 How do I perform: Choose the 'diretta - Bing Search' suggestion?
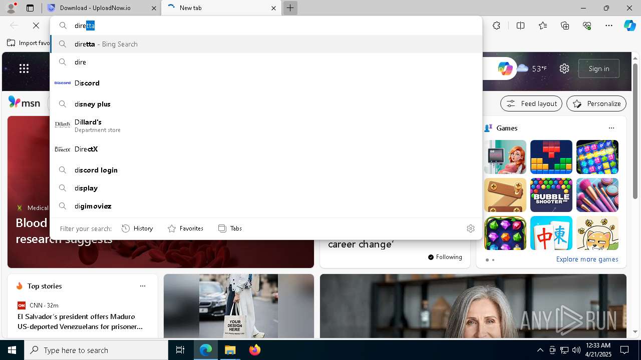click(266, 44)
